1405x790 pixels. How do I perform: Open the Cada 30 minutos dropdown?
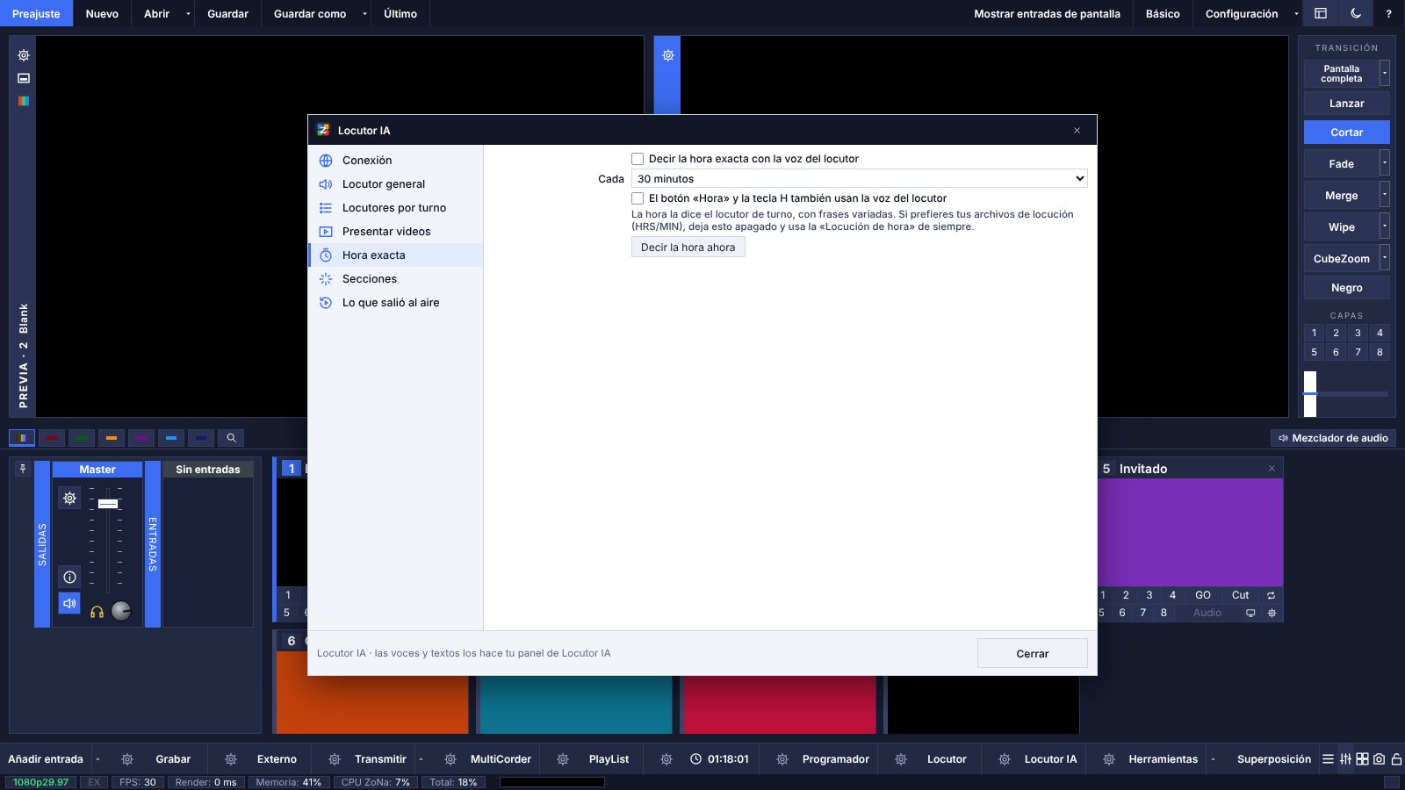click(860, 178)
